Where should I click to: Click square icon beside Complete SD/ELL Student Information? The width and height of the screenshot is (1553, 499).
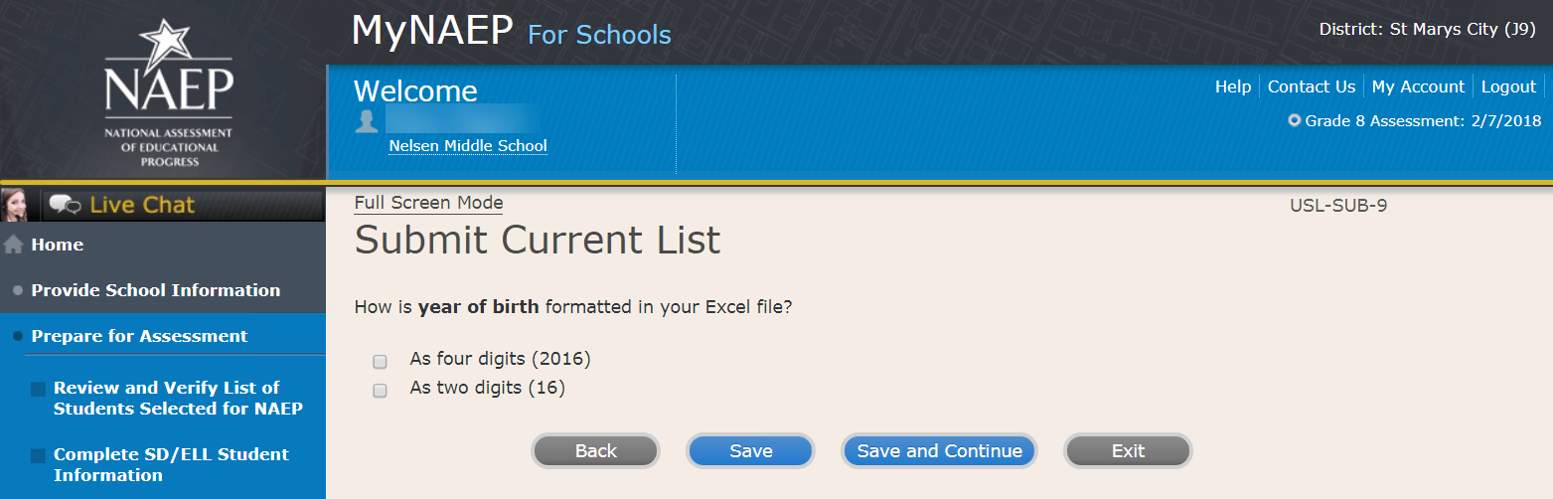coord(39,455)
